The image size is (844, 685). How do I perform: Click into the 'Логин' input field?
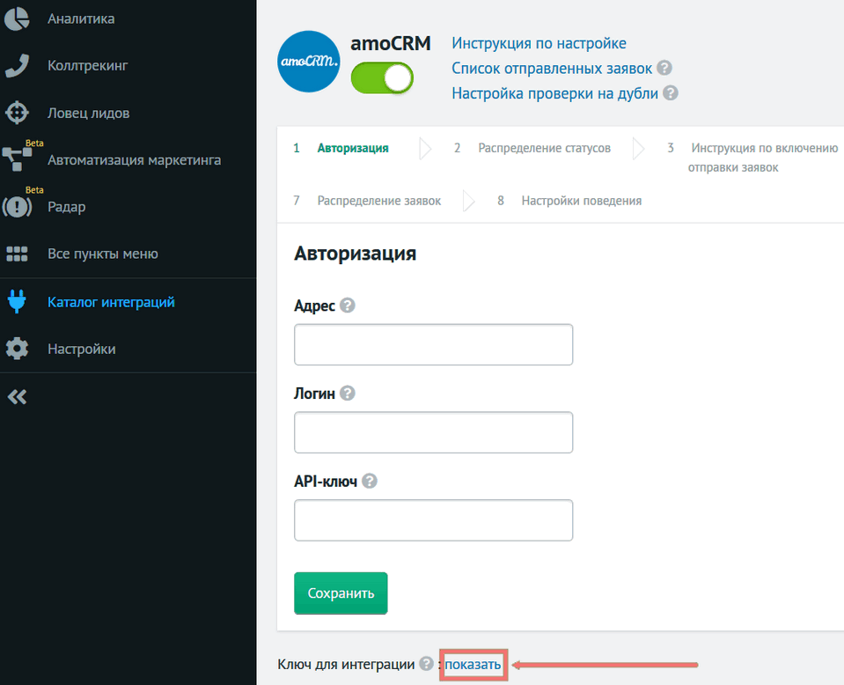433,432
